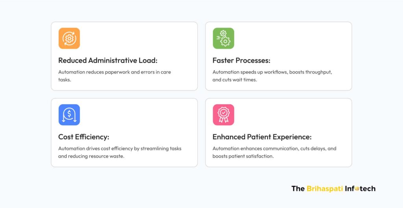The height and width of the screenshot is (208, 403).
Task: Click the Cost Efficiency heading
Action: click(83, 137)
